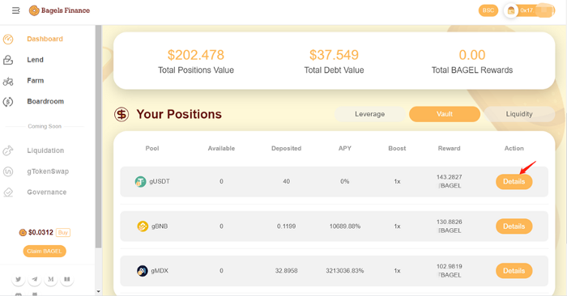Click the Reward column header
Screen dimensions: 567x296
click(449, 148)
